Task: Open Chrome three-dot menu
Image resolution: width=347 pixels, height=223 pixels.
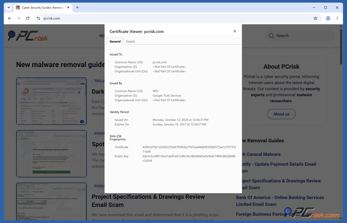Action: (x=337, y=18)
